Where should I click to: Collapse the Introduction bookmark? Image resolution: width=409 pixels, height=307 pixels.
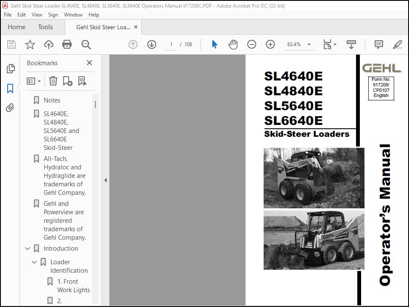(x=28, y=249)
